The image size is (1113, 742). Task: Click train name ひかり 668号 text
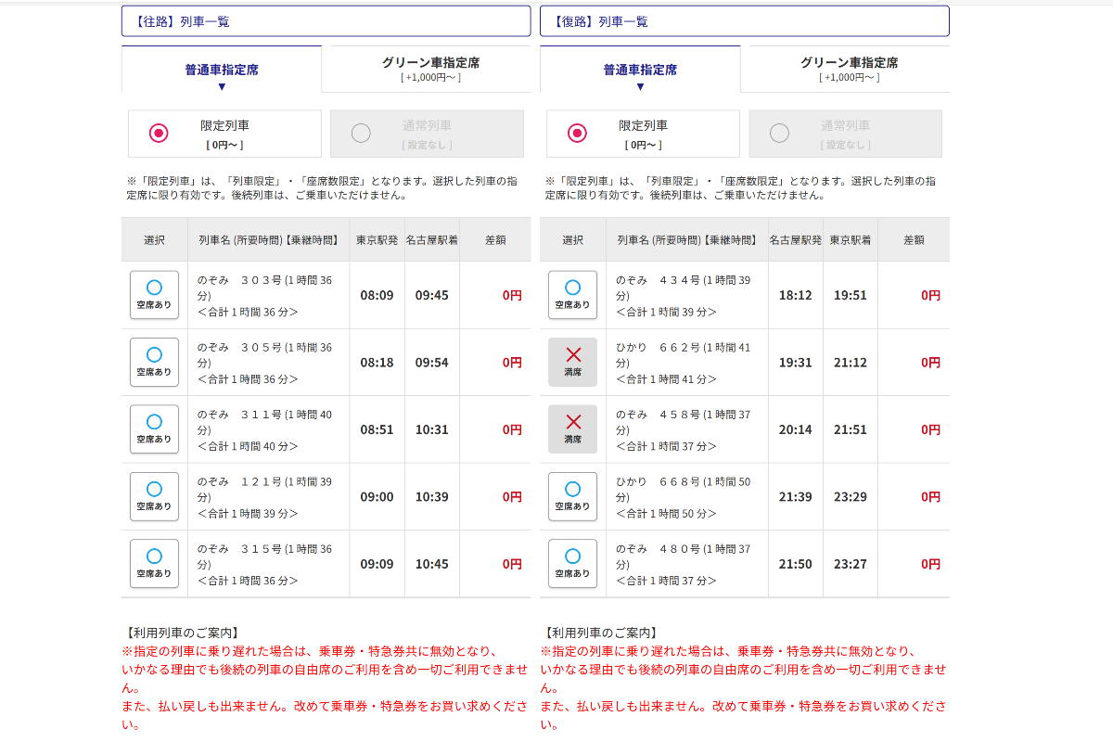658,481
